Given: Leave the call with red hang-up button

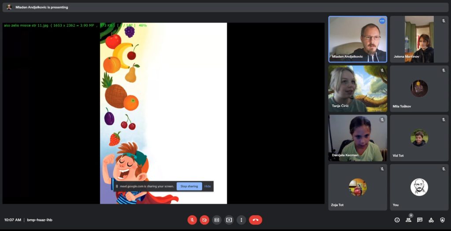Looking at the screenshot, I should pos(255,220).
